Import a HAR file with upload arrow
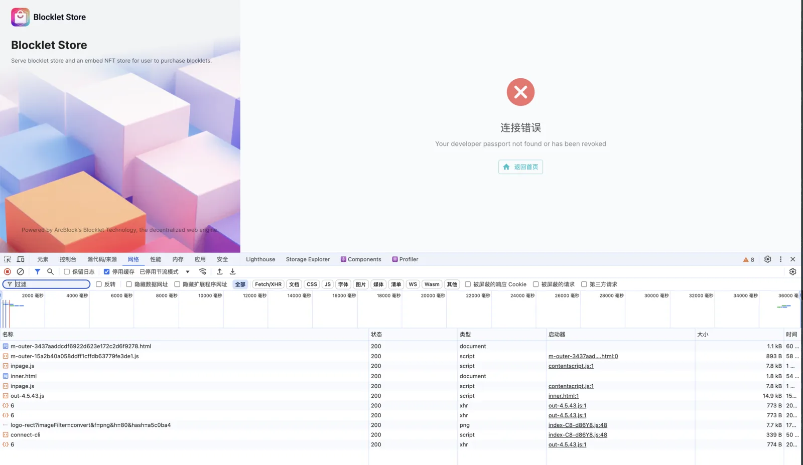This screenshot has height=465, width=803. (x=219, y=272)
